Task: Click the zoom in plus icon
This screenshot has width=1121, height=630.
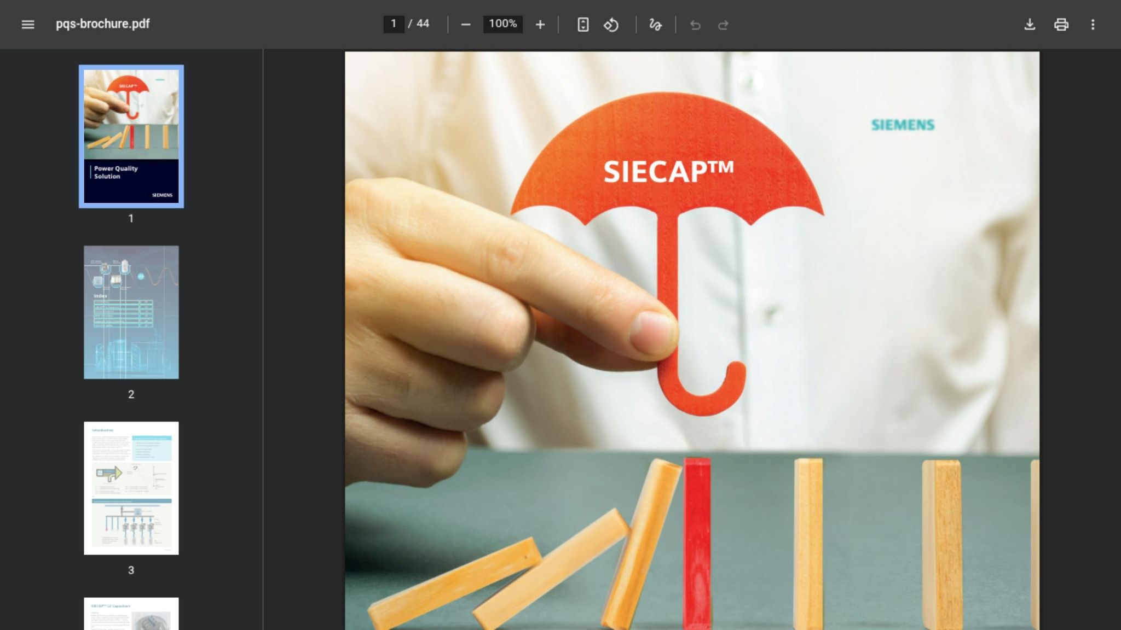Action: coord(540,25)
